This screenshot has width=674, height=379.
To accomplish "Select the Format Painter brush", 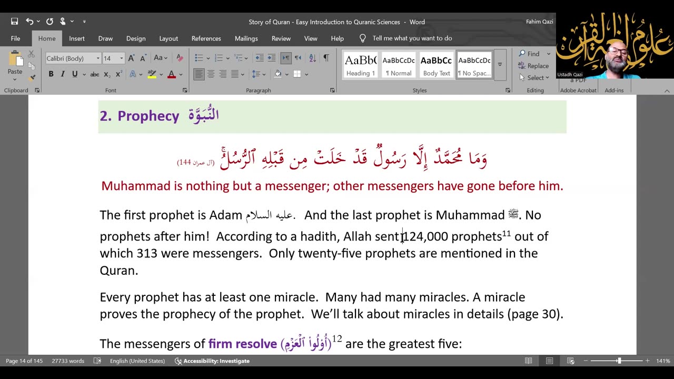I will point(32,77).
